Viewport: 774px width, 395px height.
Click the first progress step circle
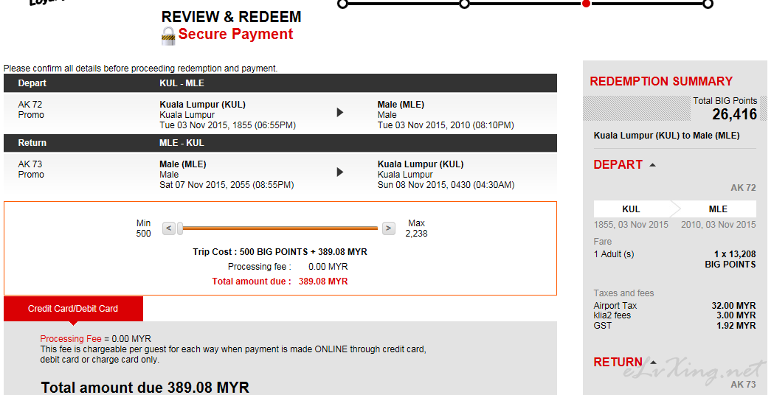coord(342,4)
